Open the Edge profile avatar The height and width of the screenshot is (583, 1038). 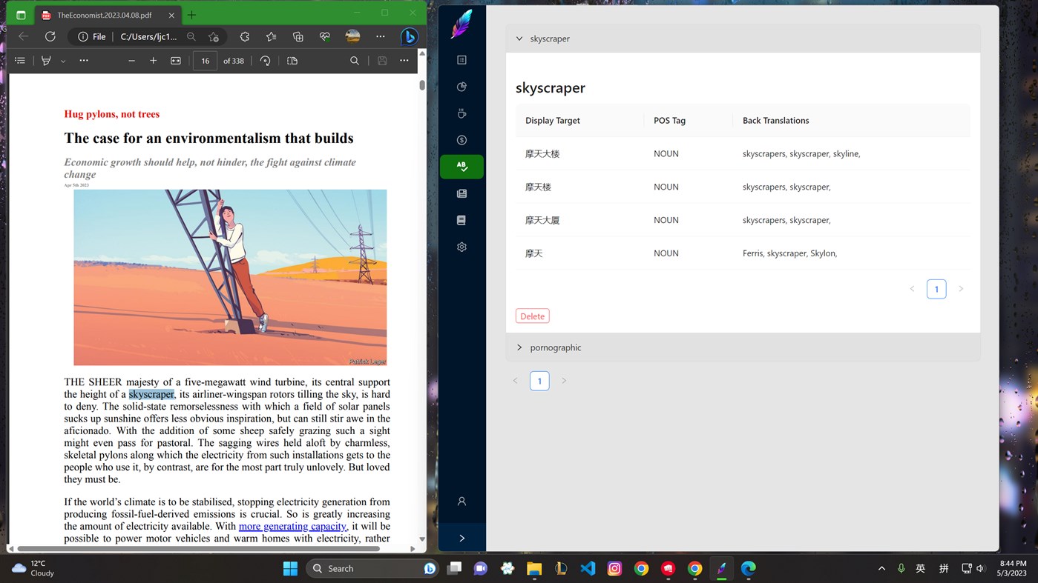[x=352, y=36]
